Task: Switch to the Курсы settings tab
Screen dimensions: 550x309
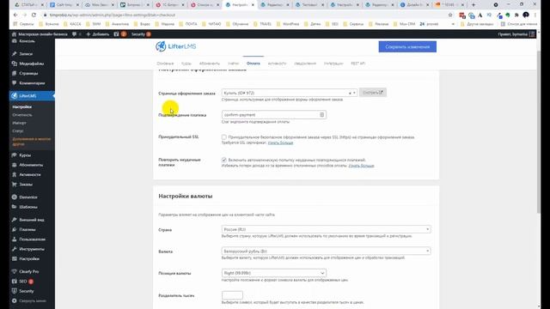Action: [186, 64]
